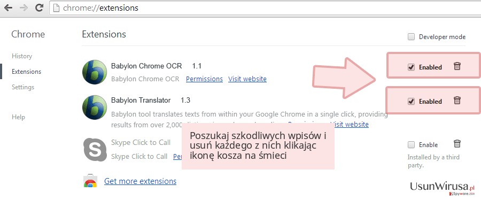Click the Babylon Chrome OCR title text
Viewport: 481px width, 200px height.
tap(146, 66)
